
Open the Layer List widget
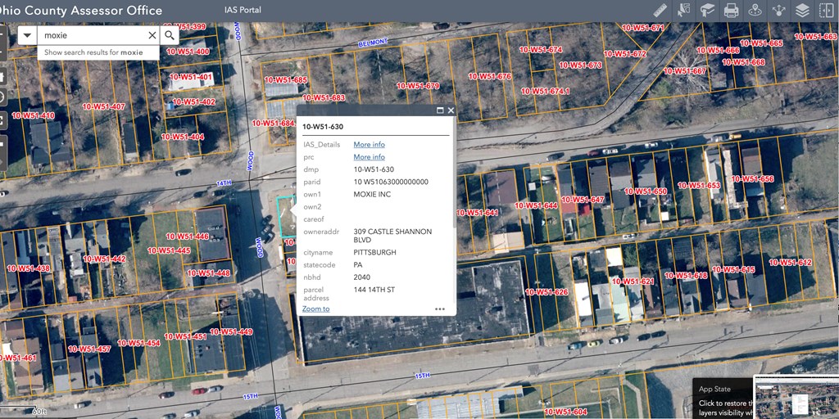(802, 11)
